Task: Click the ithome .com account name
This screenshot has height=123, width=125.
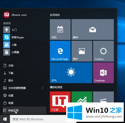Action: tap(19, 15)
